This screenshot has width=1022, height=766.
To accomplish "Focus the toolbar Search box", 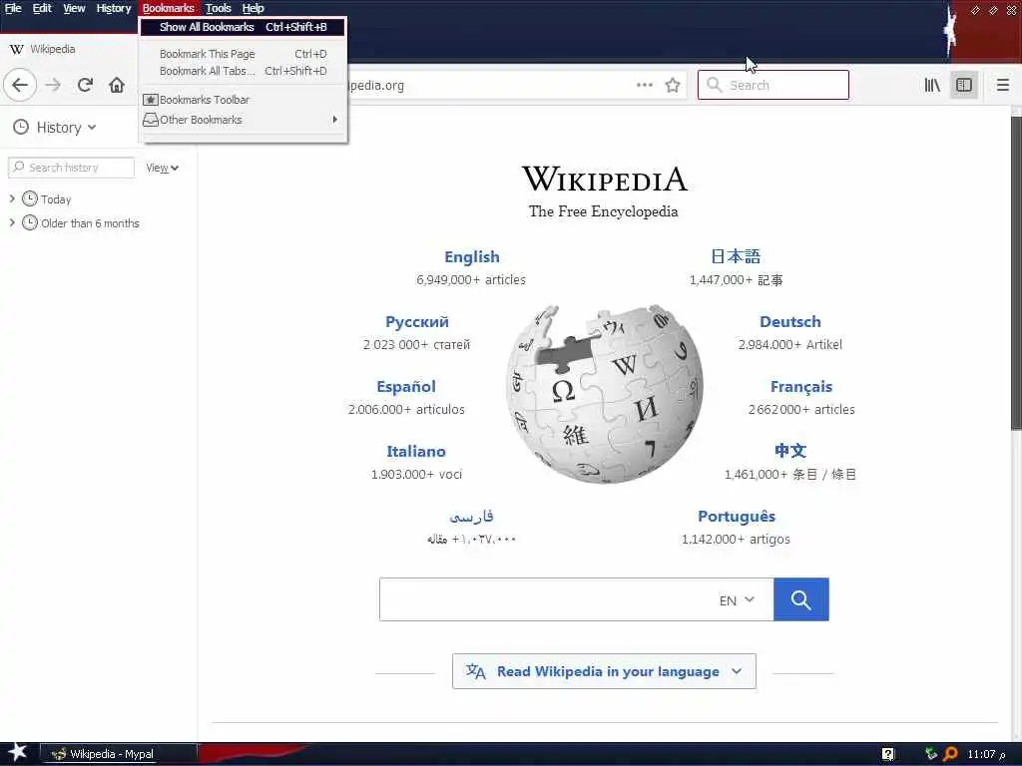I will (773, 85).
